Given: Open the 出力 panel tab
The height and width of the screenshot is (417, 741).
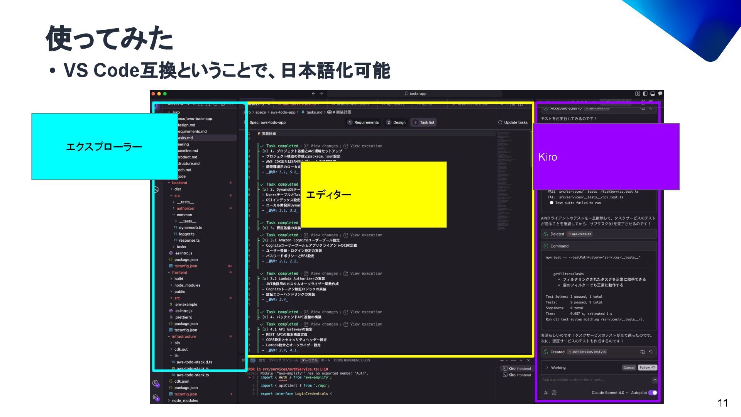Looking at the screenshot, I should pyautogui.click(x=262, y=360).
